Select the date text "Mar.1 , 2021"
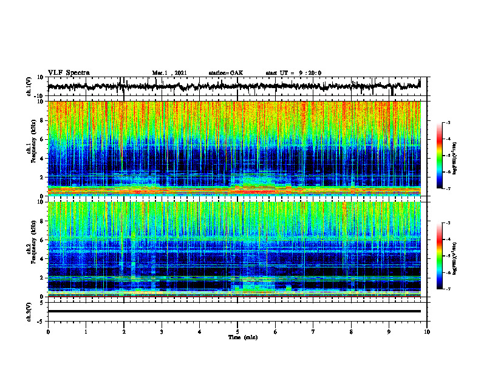The height and width of the screenshot is (372, 481). point(169,73)
